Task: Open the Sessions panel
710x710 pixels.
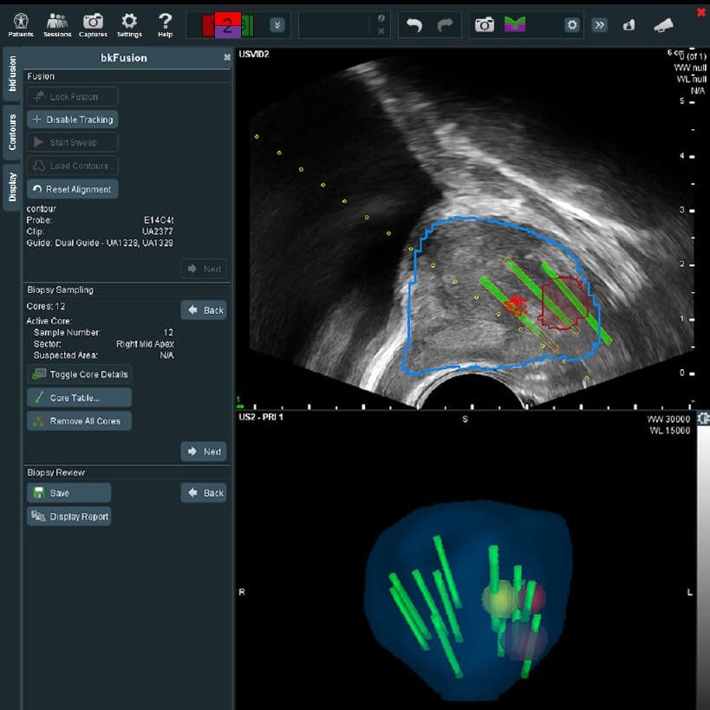Action: [x=56, y=23]
